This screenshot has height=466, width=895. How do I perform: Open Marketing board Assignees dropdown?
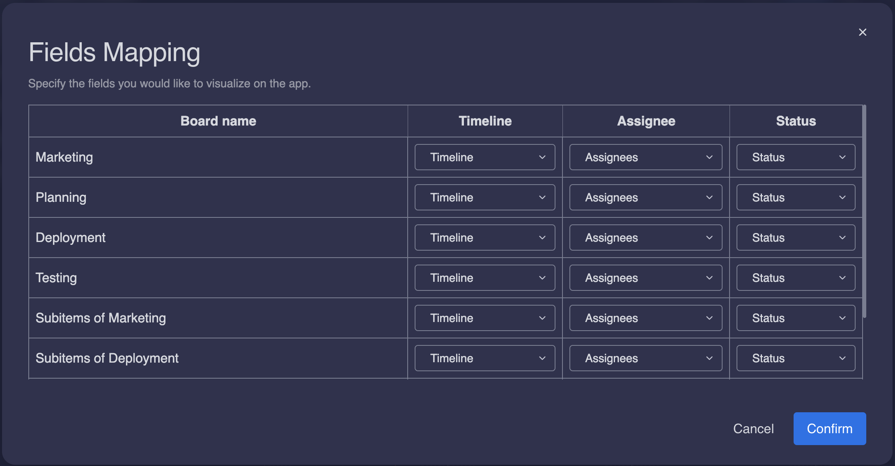(x=645, y=157)
